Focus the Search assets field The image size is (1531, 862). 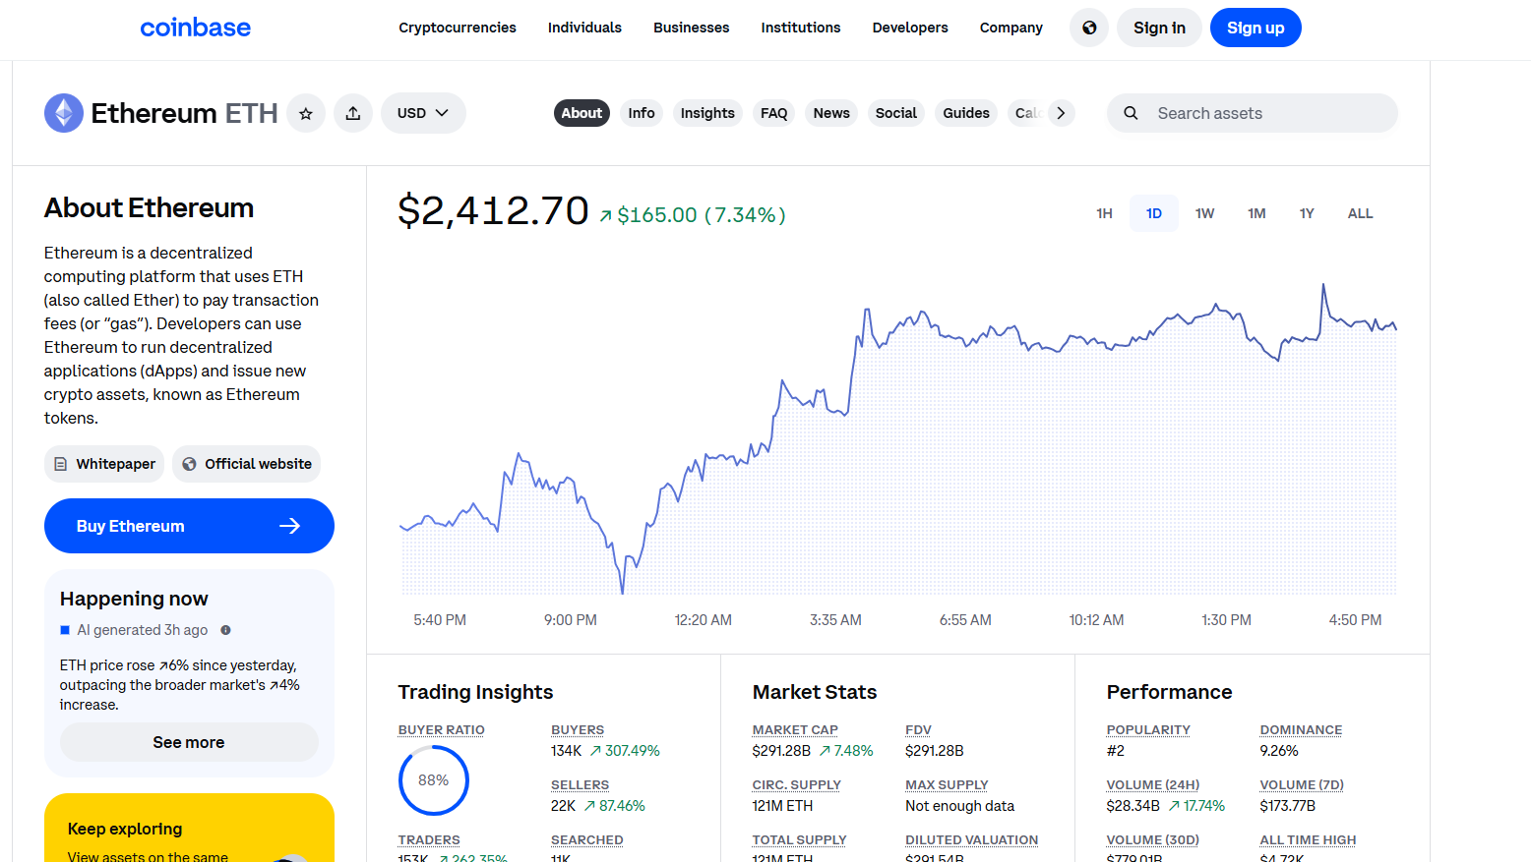pos(1252,113)
